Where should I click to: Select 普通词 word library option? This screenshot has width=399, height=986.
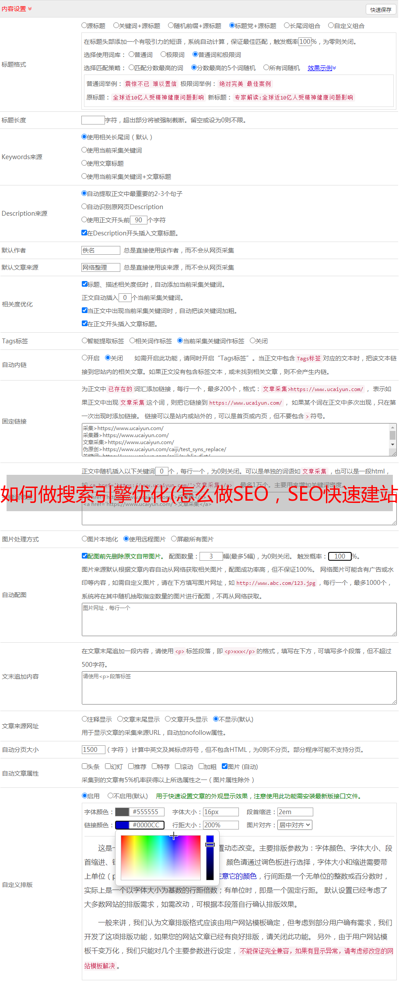click(131, 54)
